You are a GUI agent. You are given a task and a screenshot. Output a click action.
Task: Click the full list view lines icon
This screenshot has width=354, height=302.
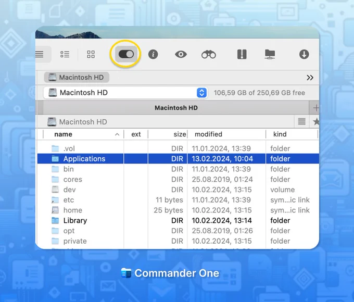point(40,54)
